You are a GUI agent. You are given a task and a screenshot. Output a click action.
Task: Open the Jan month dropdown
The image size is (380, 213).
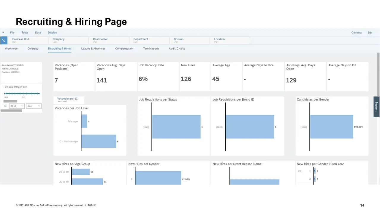coord(34,106)
